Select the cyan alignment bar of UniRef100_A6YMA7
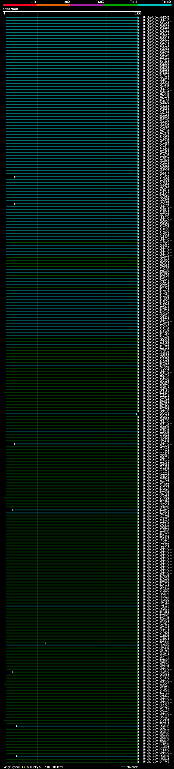Image resolution: width=174 pixels, height=769 pixels. (x=78, y=726)
